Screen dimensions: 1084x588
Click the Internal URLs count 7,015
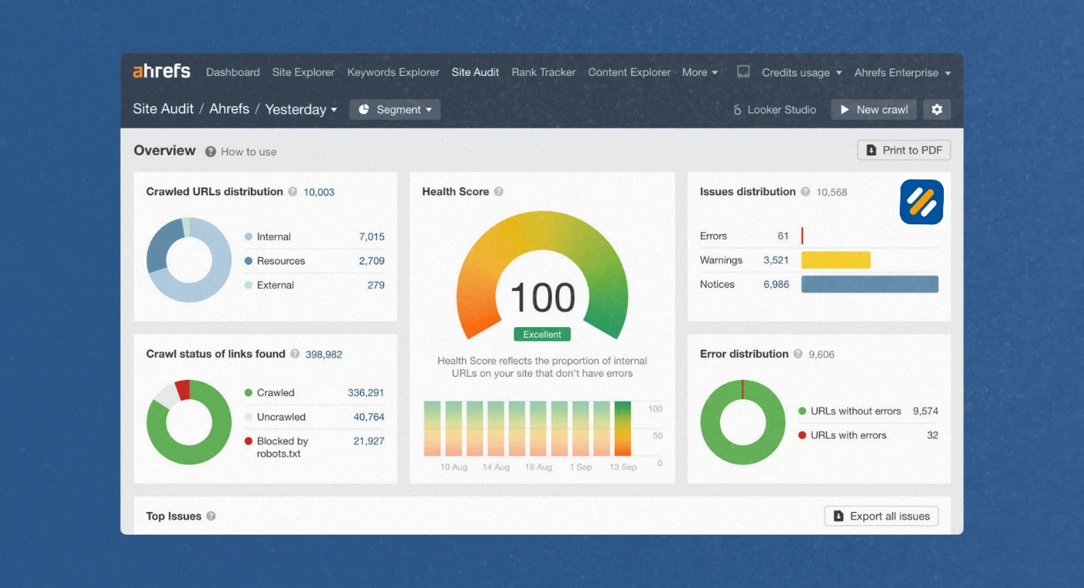pyautogui.click(x=372, y=237)
